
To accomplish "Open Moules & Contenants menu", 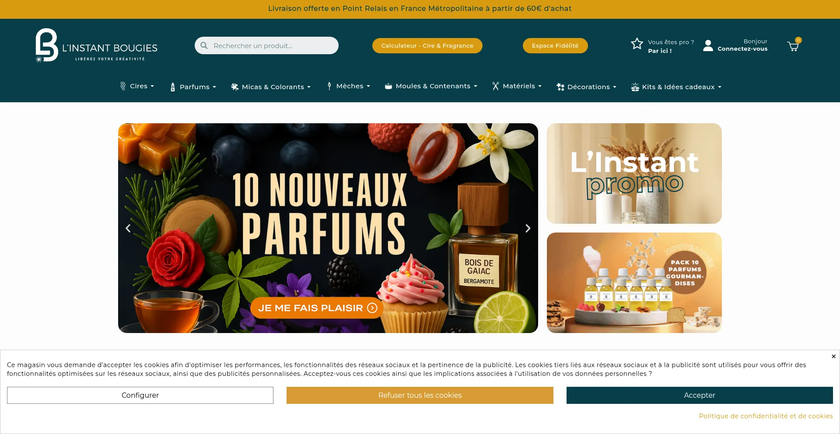I will point(431,86).
